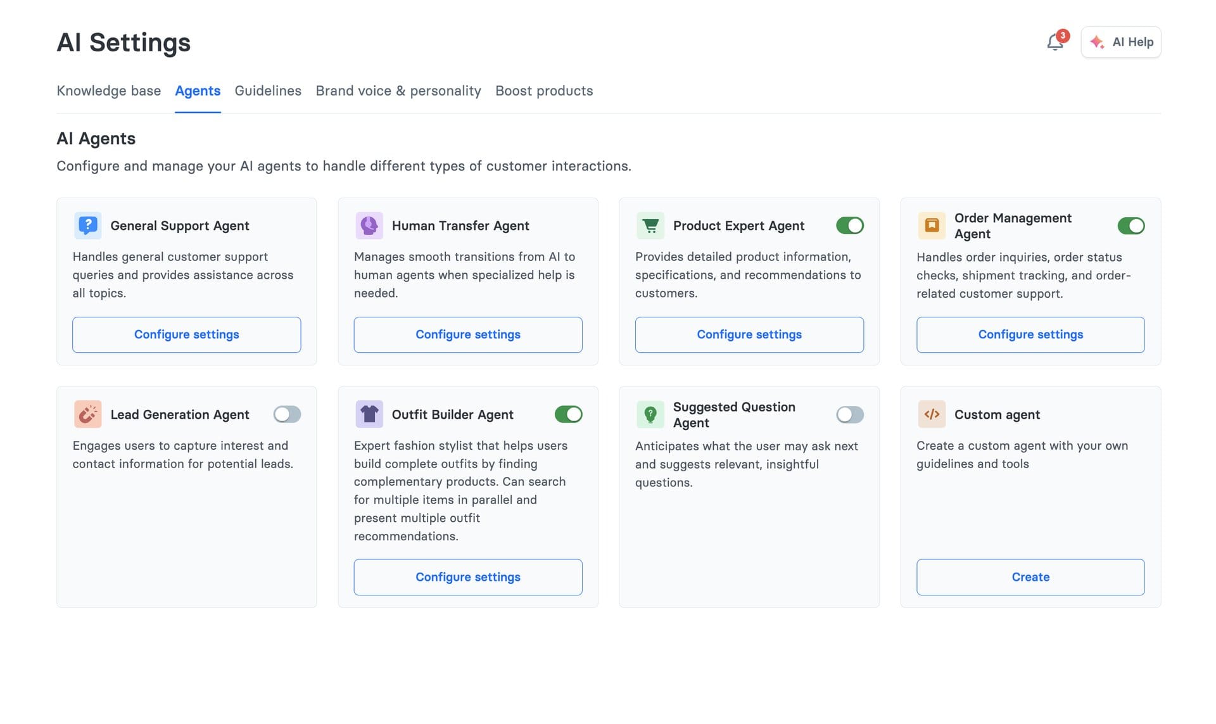Image resolution: width=1216 pixels, height=724 pixels.
Task: Click the General Support Agent chat icon
Action: click(x=87, y=225)
